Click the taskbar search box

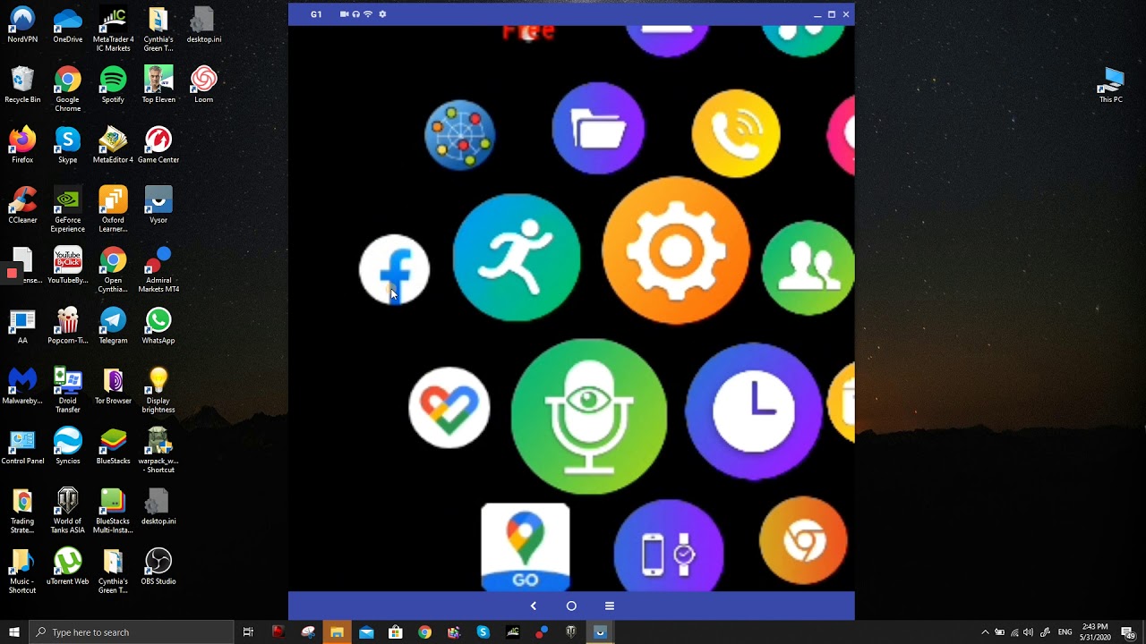[x=132, y=632]
